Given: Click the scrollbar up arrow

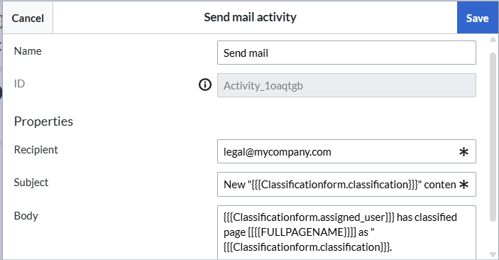Looking at the screenshot, I should coord(493,40).
